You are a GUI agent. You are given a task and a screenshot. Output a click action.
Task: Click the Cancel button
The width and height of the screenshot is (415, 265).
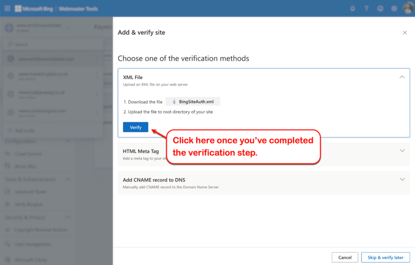click(x=345, y=257)
